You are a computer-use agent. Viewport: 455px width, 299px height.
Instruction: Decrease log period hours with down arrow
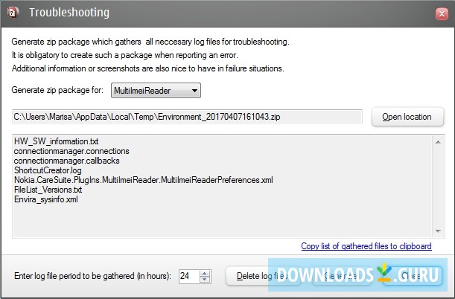coord(205,280)
